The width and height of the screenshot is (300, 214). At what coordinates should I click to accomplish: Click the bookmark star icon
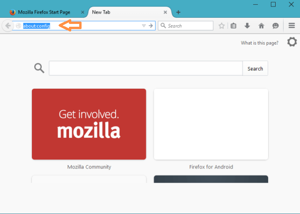[221, 26]
